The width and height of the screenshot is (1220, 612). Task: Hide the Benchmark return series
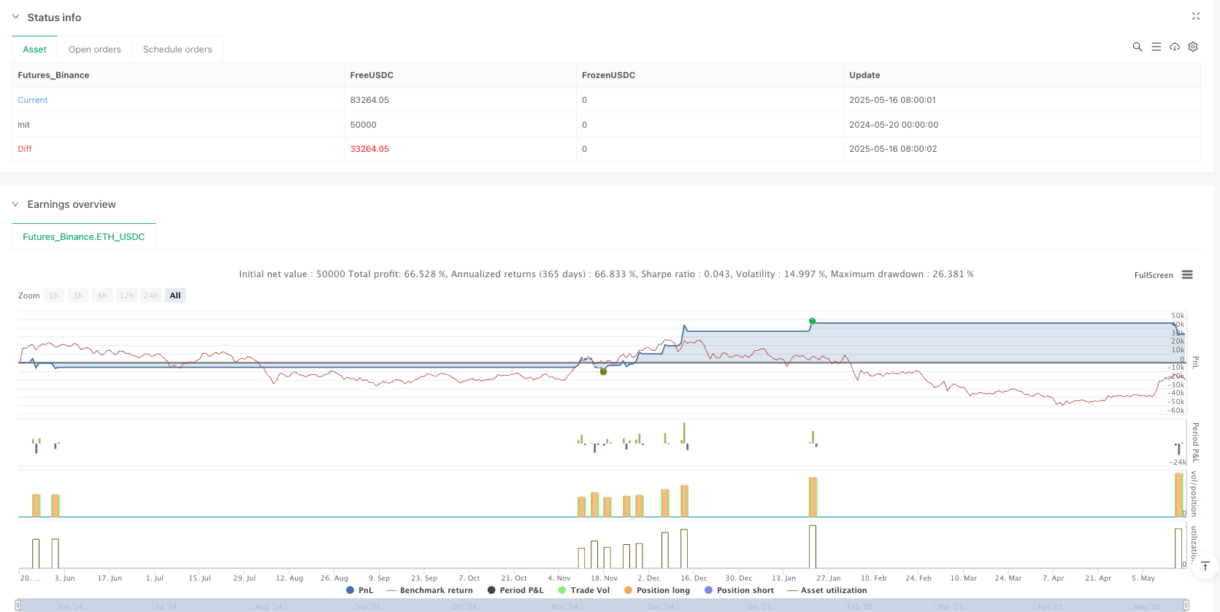click(429, 590)
